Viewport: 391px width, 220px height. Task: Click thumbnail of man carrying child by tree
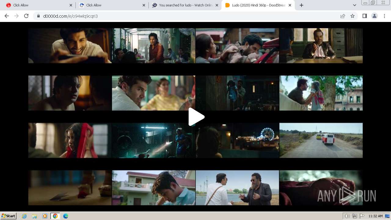point(321,93)
